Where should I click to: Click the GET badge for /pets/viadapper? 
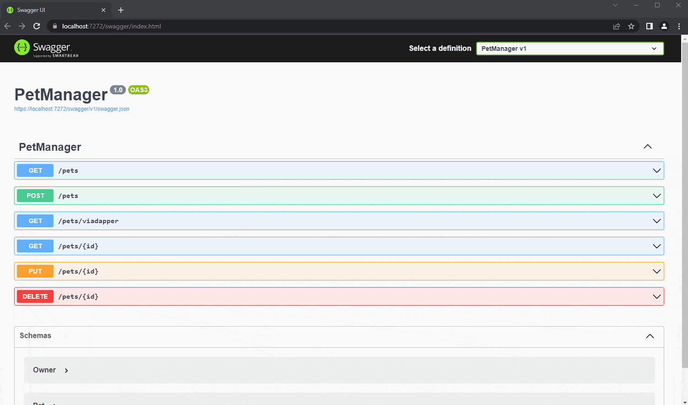[x=35, y=221]
